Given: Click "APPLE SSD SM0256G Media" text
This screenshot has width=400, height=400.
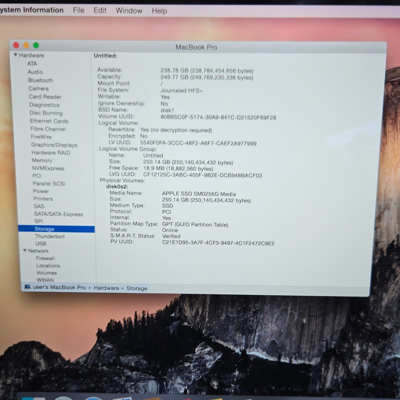Looking at the screenshot, I should coord(199,194).
